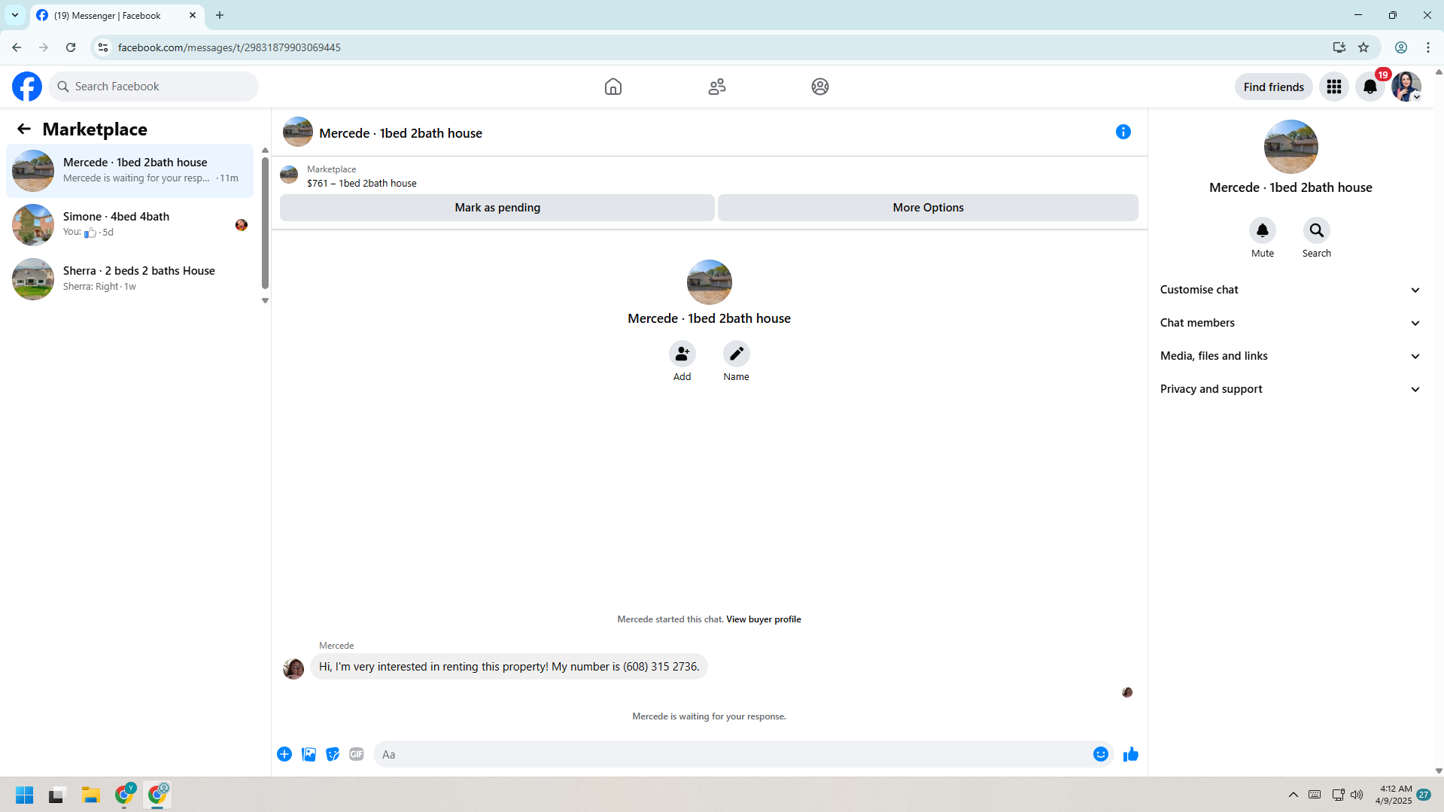Open Simone 4bed 4bath conversation

130,225
